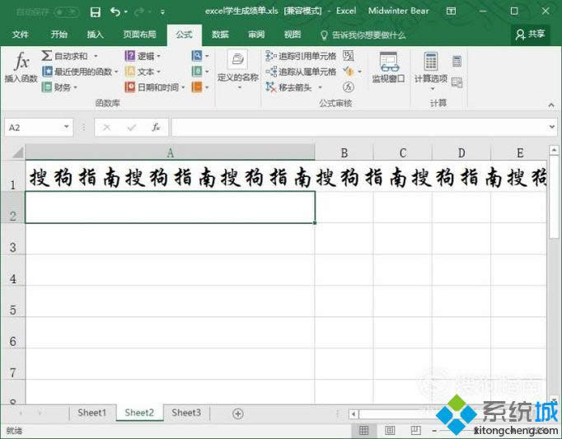562x439 pixels.
Task: Switch to the Home (开始) tab
Action: 59,35
